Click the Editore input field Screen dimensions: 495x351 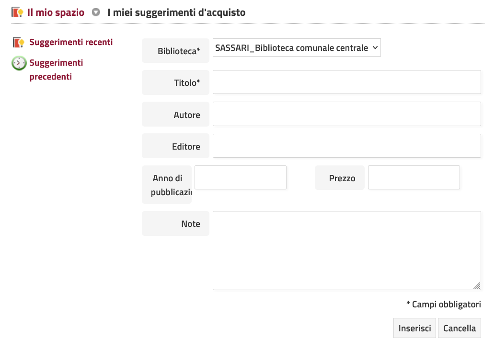[x=346, y=146]
